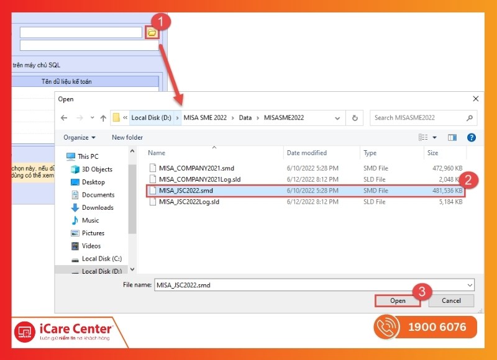Click navigation pane scroll down arrow
Screen dimensions: 497x360
point(132,269)
